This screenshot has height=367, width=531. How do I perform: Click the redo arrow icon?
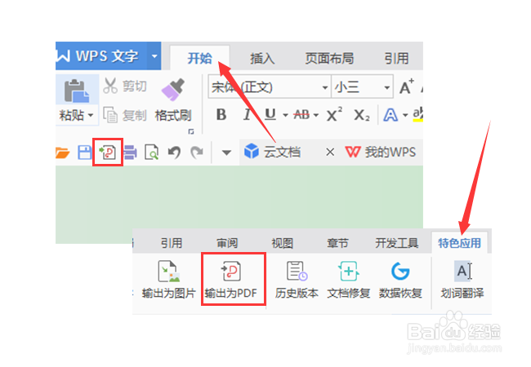196,153
